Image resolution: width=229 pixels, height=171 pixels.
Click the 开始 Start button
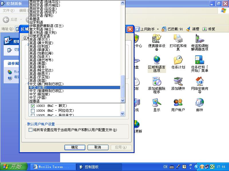(x=13, y=167)
